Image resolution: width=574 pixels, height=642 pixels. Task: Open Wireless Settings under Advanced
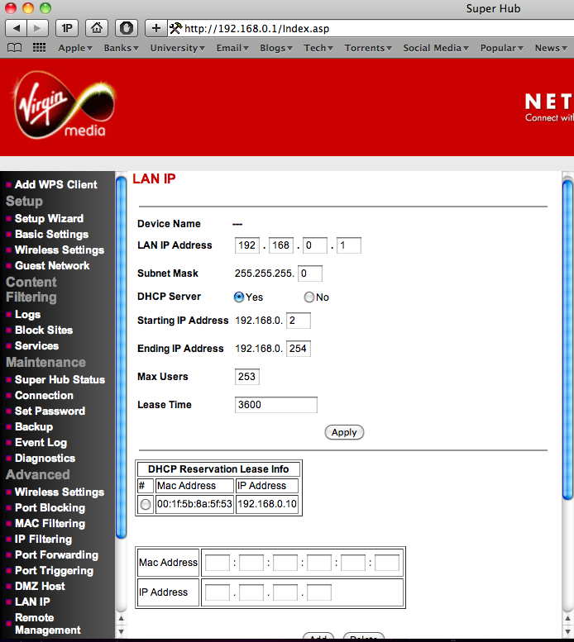click(x=60, y=492)
